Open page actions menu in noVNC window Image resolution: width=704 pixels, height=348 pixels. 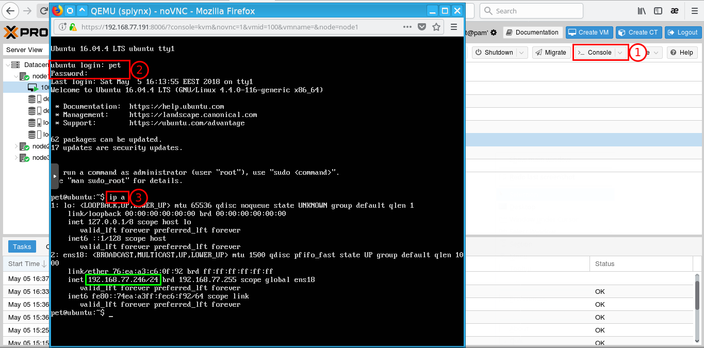407,27
